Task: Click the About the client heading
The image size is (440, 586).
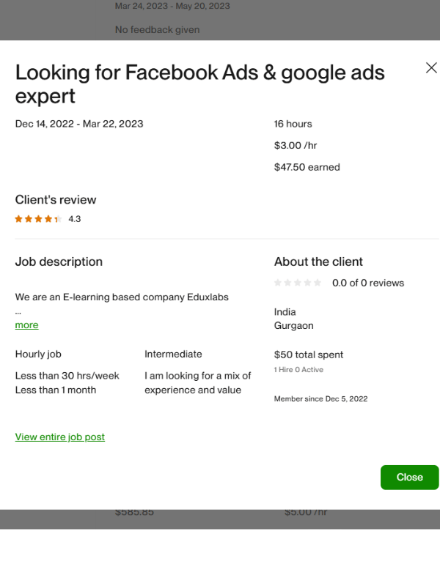Action: click(318, 262)
